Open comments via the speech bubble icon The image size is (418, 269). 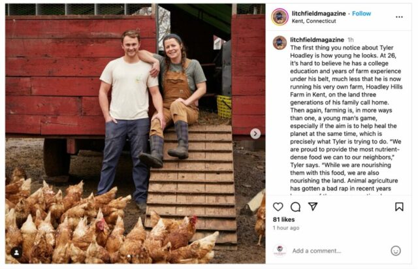295,206
